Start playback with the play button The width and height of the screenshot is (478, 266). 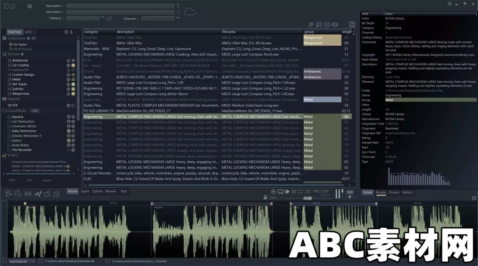click(287, 192)
